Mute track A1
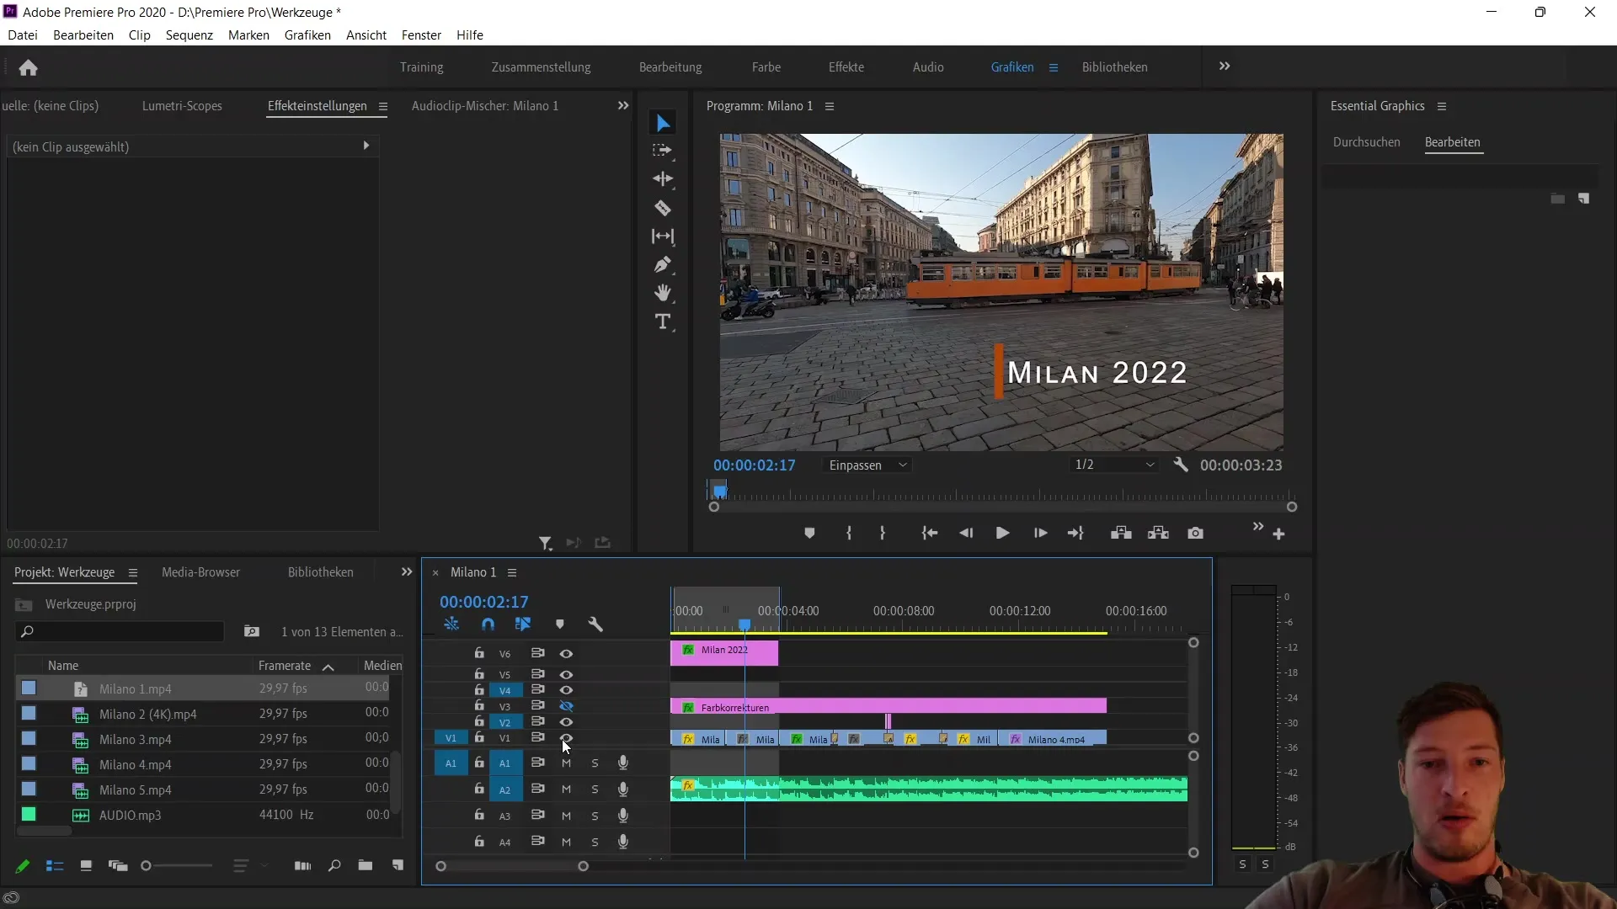Viewport: 1617px width, 909px height. coord(566,763)
